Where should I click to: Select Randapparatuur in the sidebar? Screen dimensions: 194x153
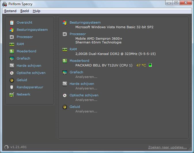tap(30, 87)
